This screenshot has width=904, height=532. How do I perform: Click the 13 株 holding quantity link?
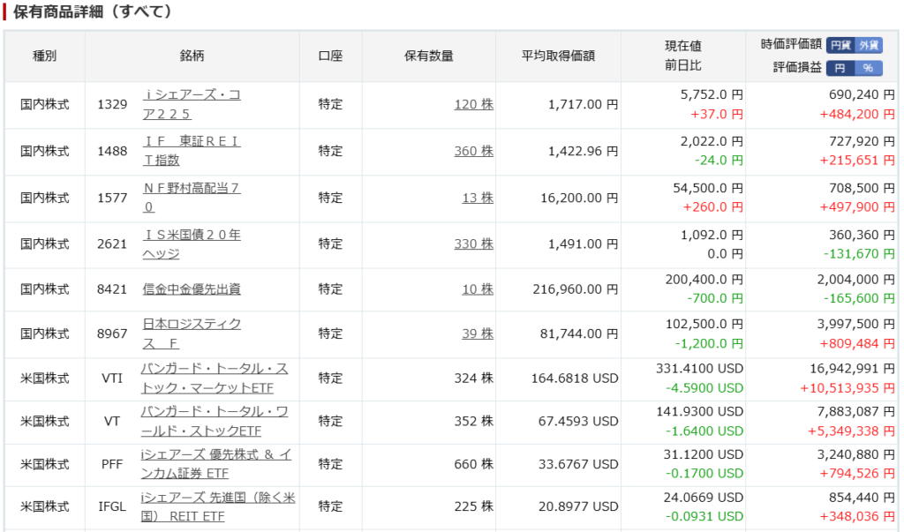pyautogui.click(x=478, y=198)
